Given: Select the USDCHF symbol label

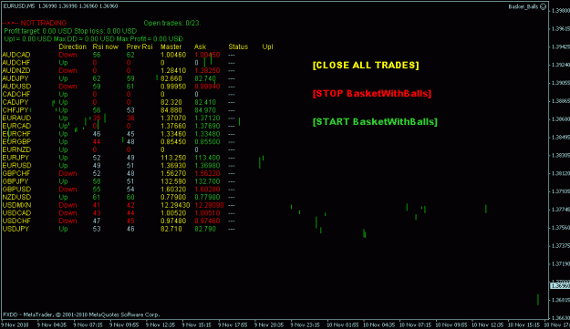Looking at the screenshot, I should pyautogui.click(x=16, y=221).
